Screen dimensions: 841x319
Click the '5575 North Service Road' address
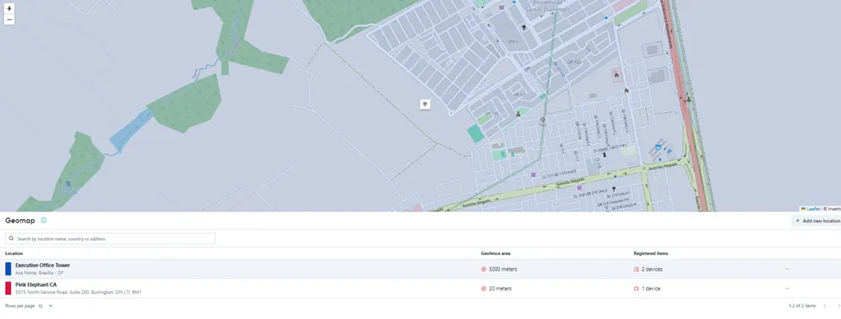coord(78,292)
